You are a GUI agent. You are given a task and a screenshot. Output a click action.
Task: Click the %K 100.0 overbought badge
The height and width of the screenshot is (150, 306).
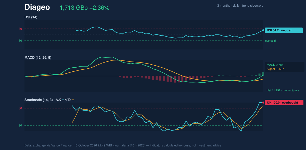(284, 103)
